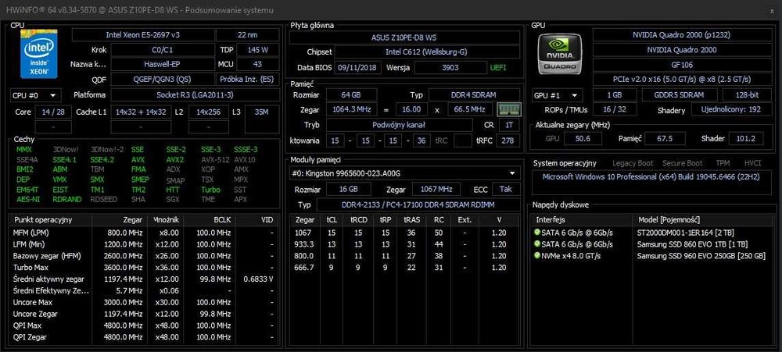Click the DDR4 SDRAM memory type value
782x352 pixels.
474,94
